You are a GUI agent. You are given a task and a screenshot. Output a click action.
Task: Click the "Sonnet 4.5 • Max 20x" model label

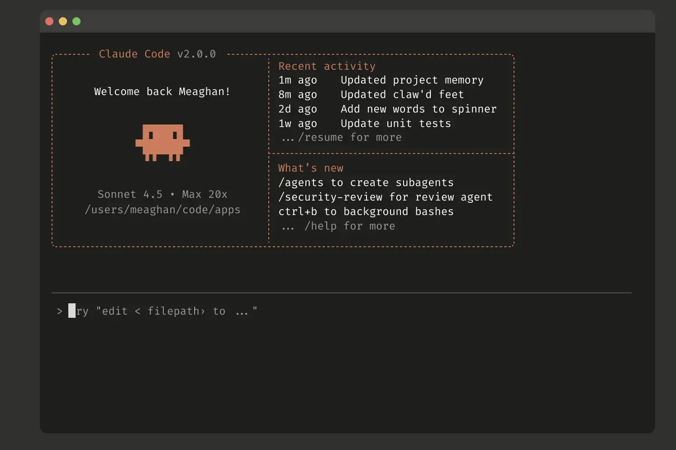pyautogui.click(x=162, y=194)
